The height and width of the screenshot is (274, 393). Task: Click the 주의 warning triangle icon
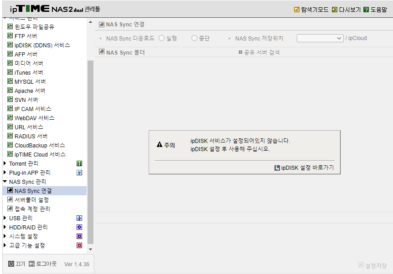pyautogui.click(x=160, y=144)
